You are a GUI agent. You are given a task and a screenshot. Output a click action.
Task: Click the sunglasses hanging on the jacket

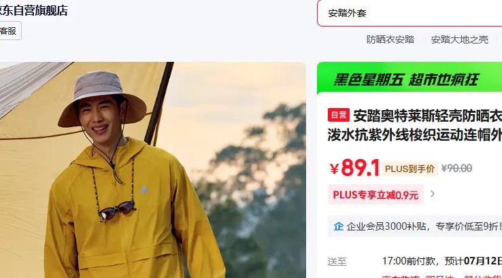[x=117, y=211]
